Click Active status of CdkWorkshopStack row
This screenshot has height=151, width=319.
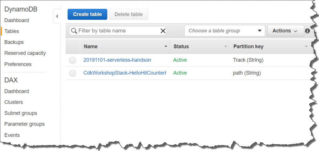coord(180,73)
